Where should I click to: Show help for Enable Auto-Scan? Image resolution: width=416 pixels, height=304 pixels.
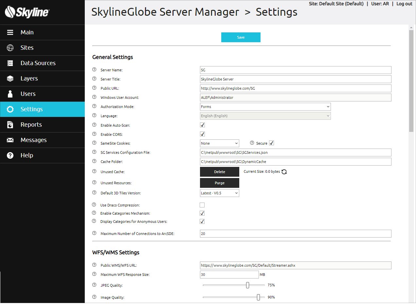(94, 125)
